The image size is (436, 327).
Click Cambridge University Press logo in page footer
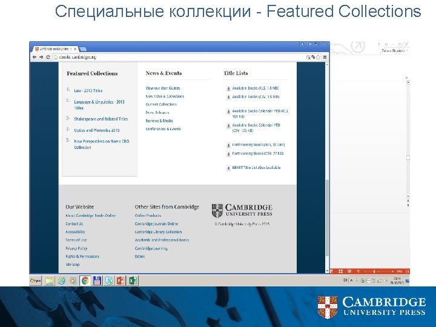[242, 211]
